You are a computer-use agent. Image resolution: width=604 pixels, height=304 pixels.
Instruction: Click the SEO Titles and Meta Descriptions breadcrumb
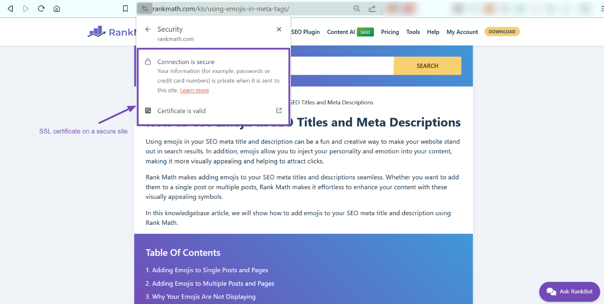pyautogui.click(x=332, y=103)
